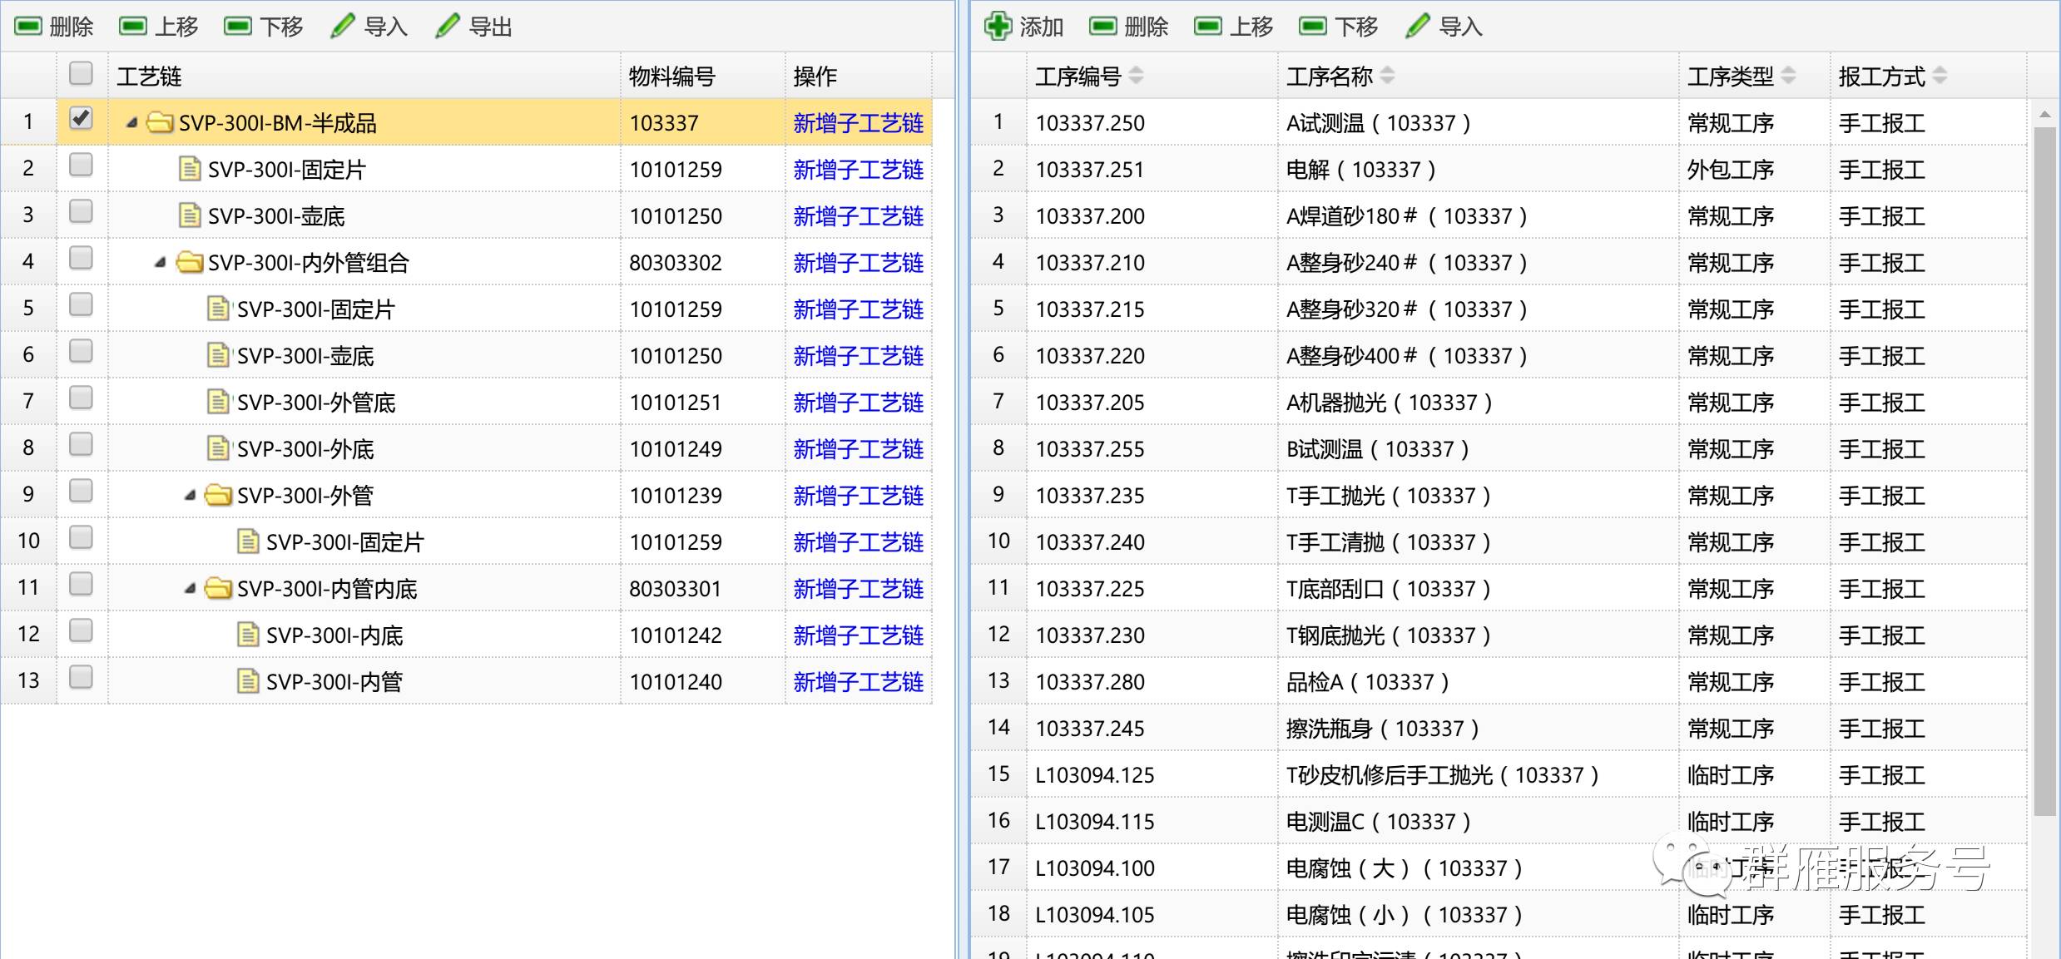This screenshot has height=959, width=2061.
Task: Click 导入 pencil icon in right toolbar
Action: [1417, 27]
